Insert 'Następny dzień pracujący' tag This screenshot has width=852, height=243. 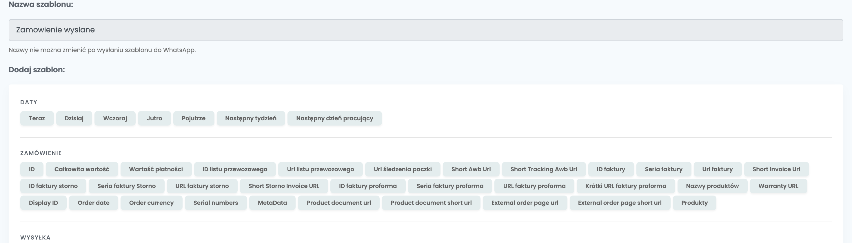335,118
